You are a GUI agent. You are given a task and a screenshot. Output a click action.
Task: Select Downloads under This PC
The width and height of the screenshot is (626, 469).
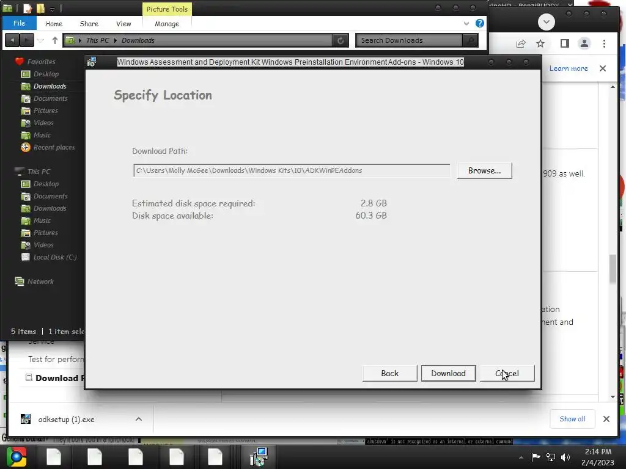click(x=50, y=208)
